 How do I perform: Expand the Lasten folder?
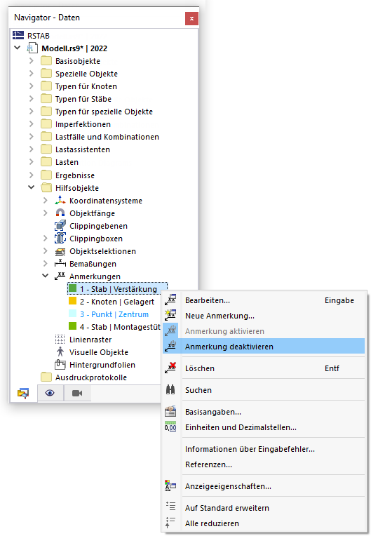(32, 162)
